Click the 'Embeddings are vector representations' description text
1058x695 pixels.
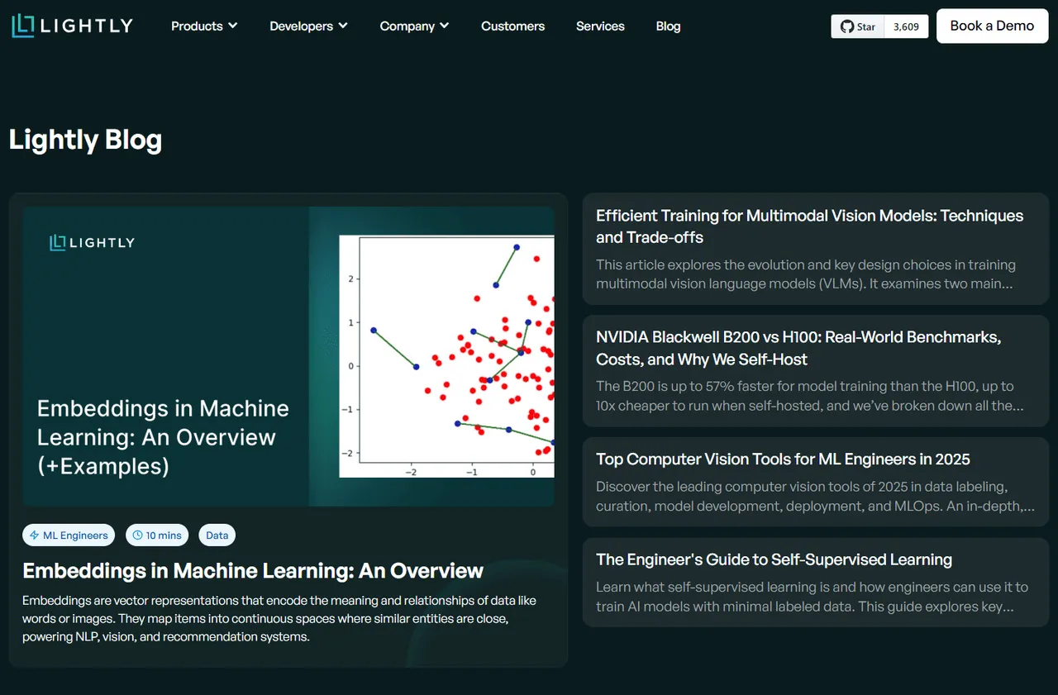[x=279, y=619]
